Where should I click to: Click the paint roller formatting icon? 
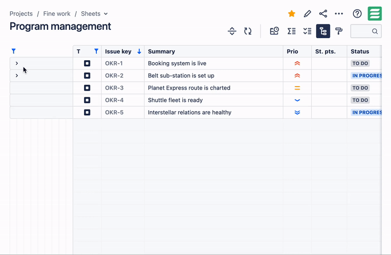click(x=339, y=31)
